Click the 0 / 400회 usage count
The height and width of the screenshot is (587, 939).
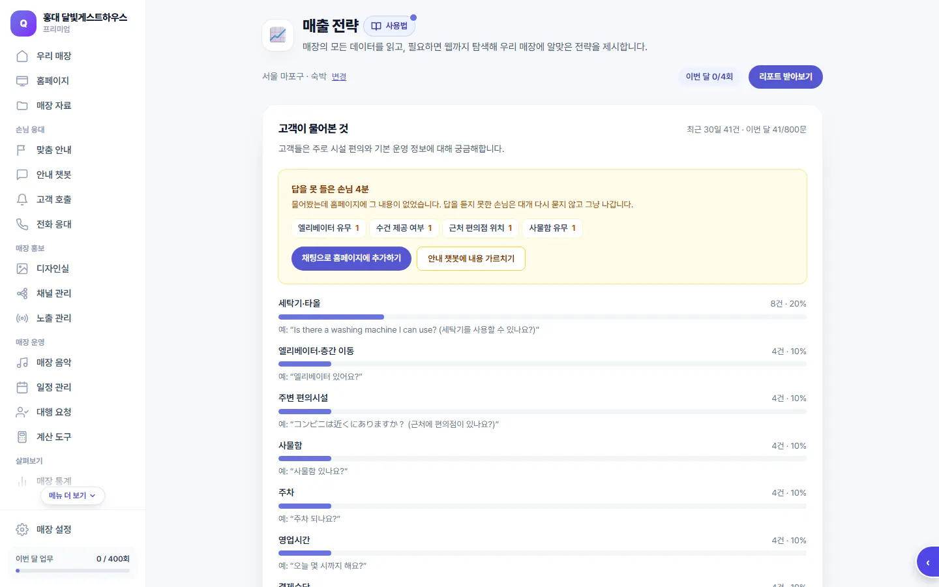pos(113,559)
